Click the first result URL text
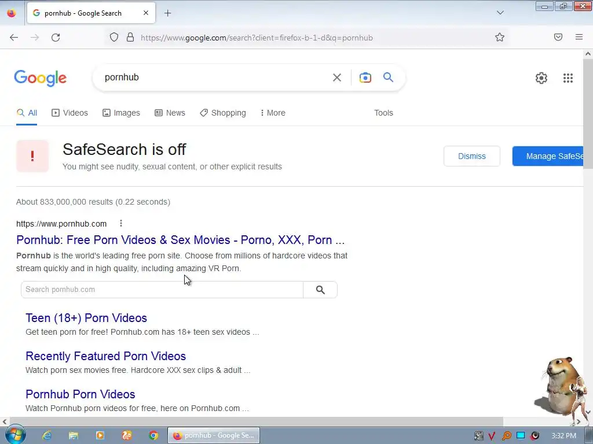593x444 pixels. [61, 224]
